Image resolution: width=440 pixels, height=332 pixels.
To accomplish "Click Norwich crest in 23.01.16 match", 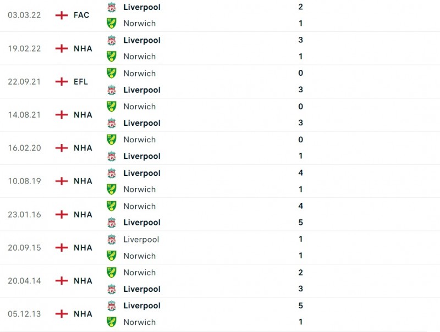I will click(112, 206).
